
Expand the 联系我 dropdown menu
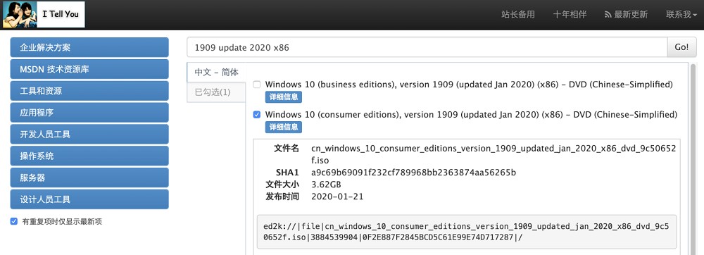[x=681, y=14]
